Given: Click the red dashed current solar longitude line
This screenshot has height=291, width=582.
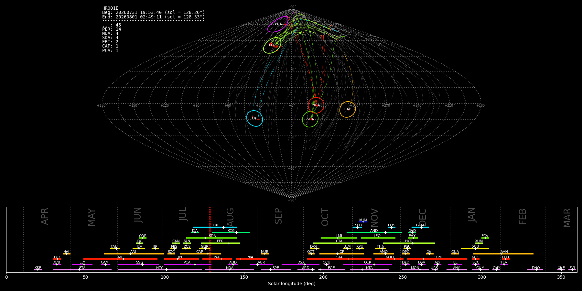Looking at the screenshot, I should point(210,240).
